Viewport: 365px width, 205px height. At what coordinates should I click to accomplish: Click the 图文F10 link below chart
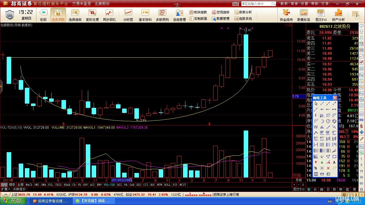click(299, 189)
